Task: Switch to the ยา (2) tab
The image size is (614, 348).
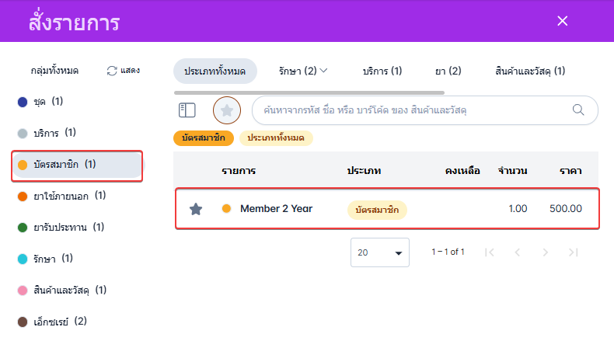Action: (448, 71)
